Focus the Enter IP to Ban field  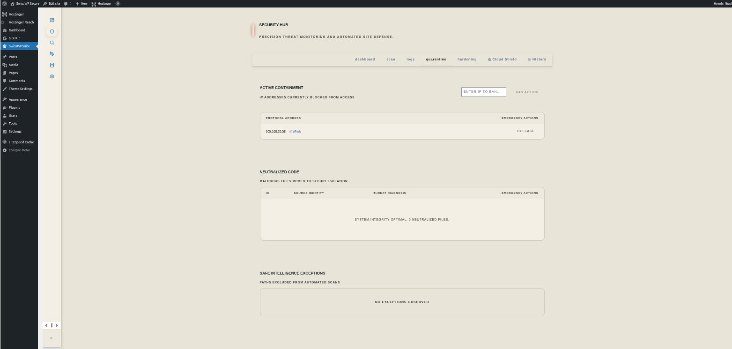click(x=483, y=92)
